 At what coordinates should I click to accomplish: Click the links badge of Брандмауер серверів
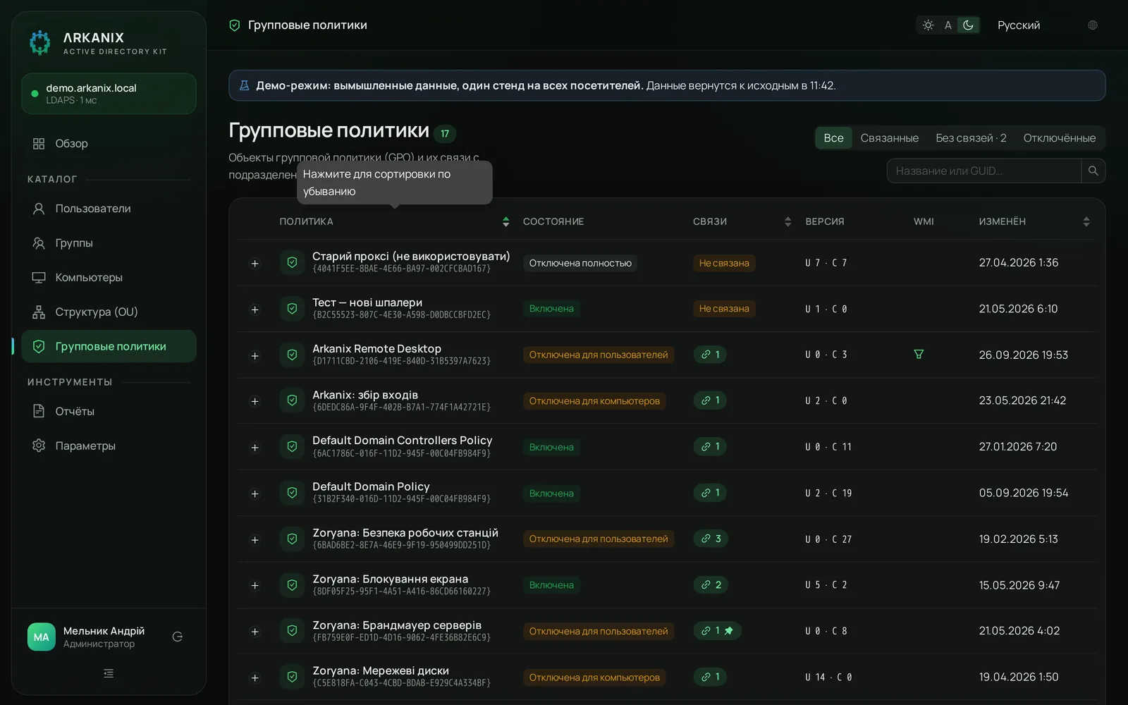(x=717, y=631)
